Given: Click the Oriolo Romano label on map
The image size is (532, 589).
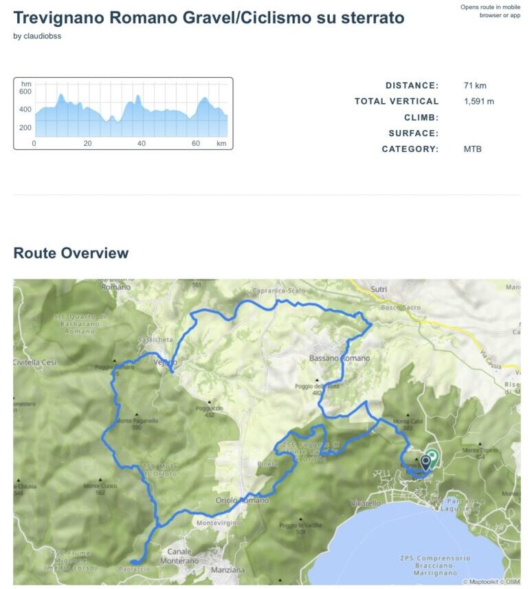Looking at the screenshot, I should 242,501.
